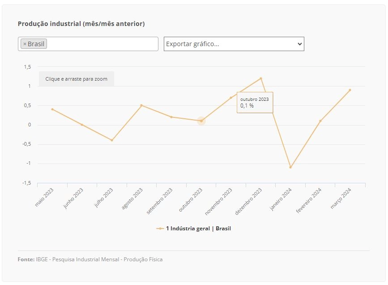The image size is (388, 285).
Task: Open the Exportar gráfico dropdown
Action: pos(234,44)
